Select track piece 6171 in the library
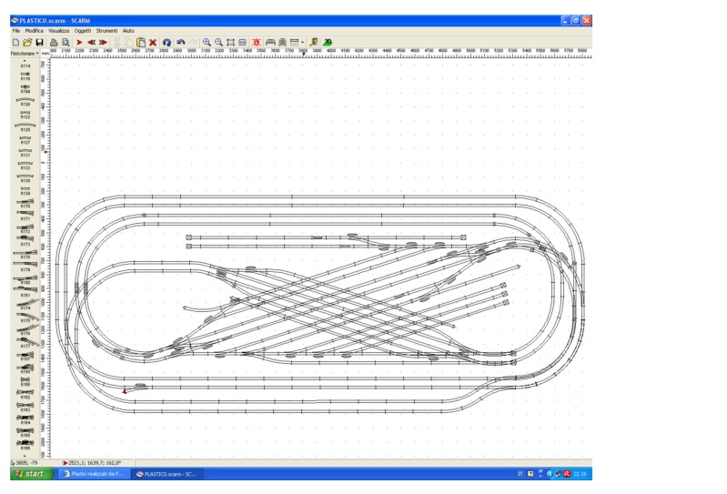The image size is (727, 494). pos(25,217)
